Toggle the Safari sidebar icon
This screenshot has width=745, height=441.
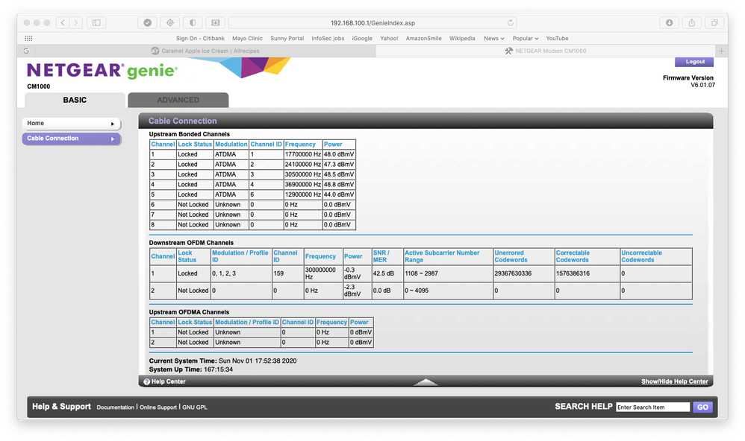96,23
